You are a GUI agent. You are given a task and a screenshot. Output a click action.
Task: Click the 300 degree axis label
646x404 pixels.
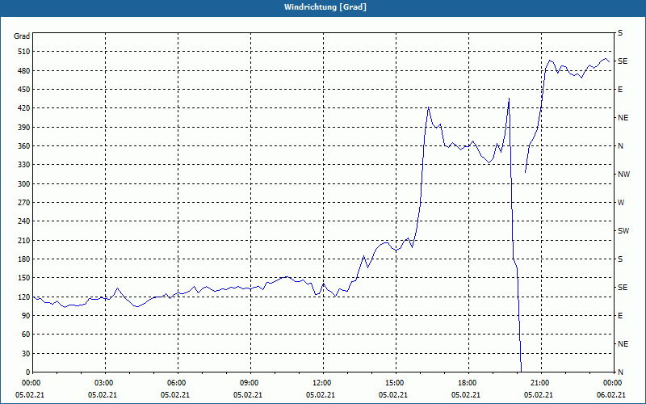(24, 183)
